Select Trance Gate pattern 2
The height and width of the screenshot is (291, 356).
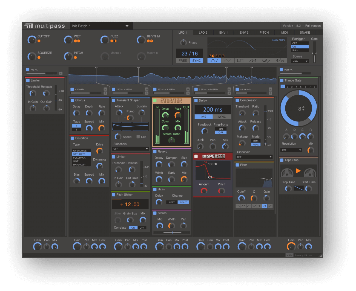click(x=287, y=87)
